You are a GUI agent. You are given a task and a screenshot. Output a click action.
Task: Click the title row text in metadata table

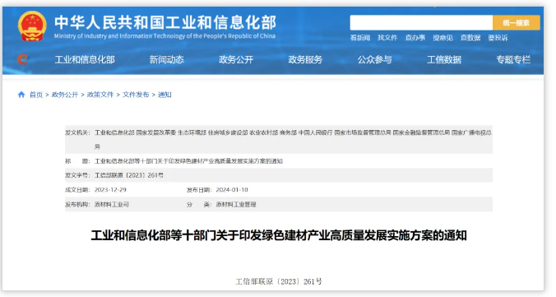pos(188,161)
